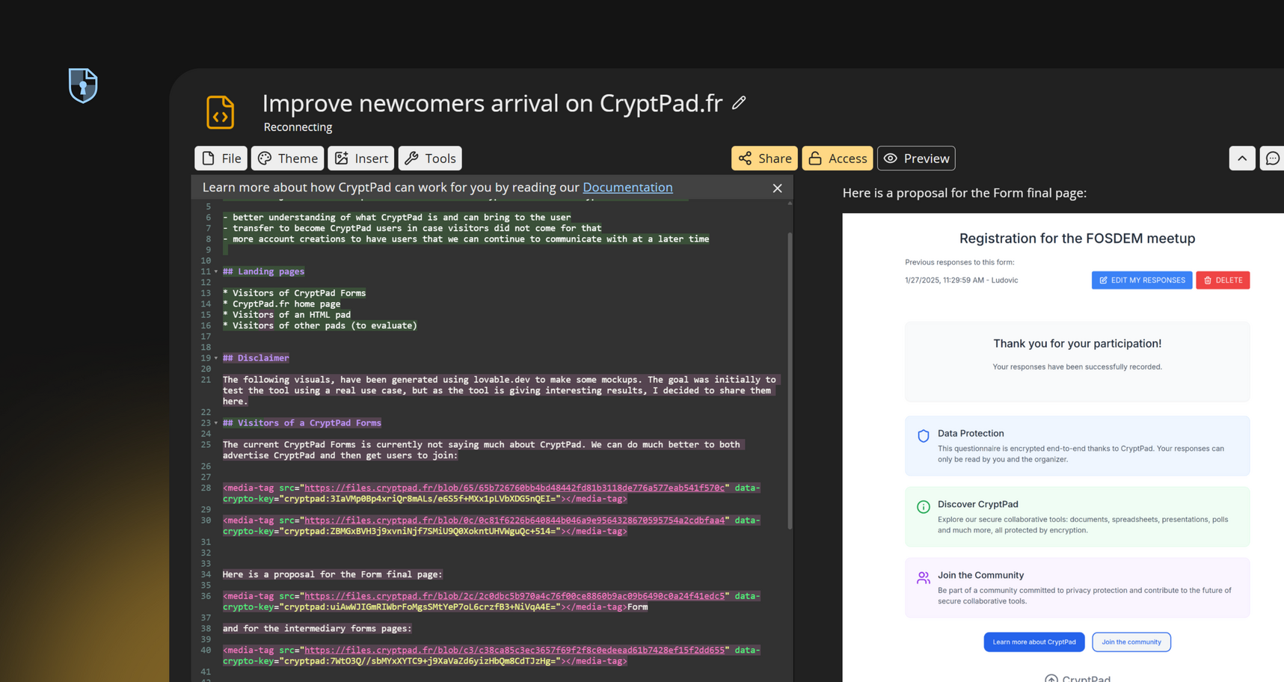Open the Tools menu

click(x=430, y=159)
